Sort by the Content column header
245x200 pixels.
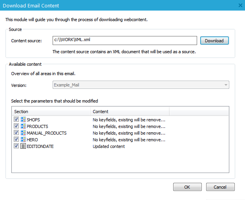tap(130, 112)
